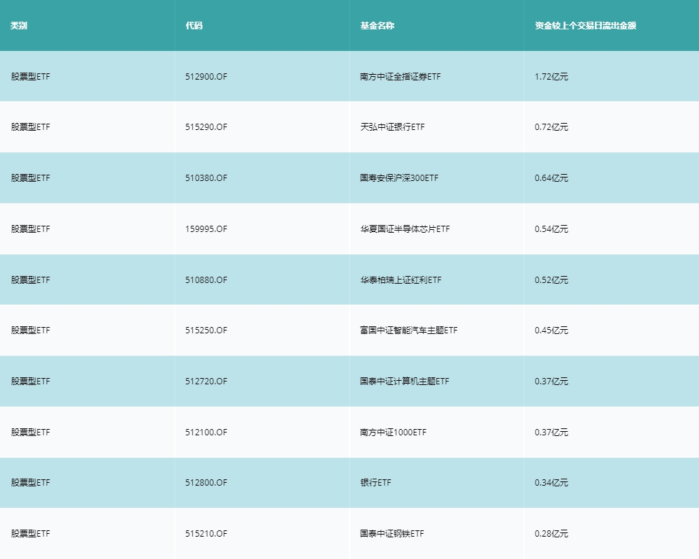This screenshot has height=559, width=699.
Task: Pick 0.37亿元 in the 512720.OF row
Action: tap(552, 381)
